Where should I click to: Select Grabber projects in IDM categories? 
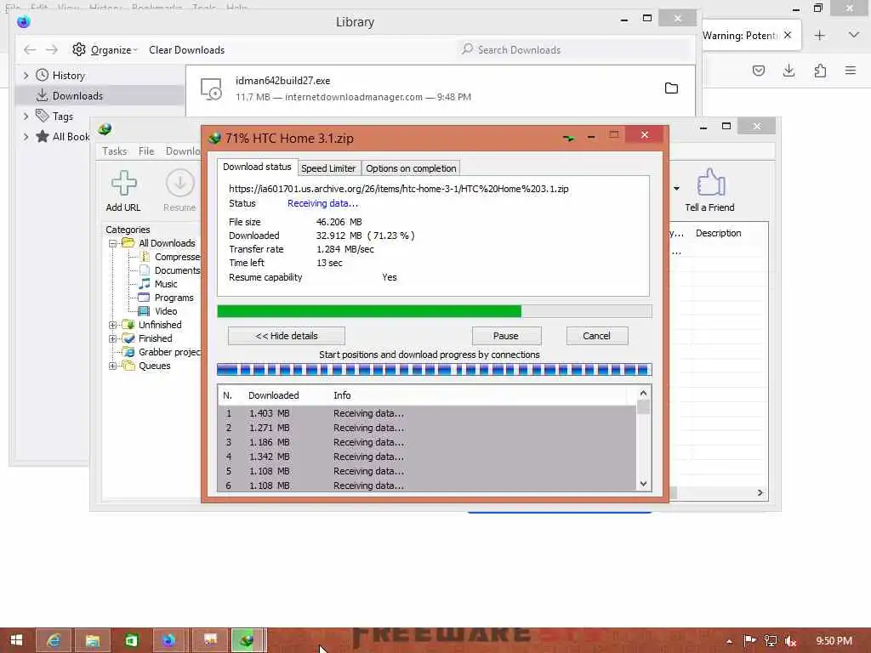pos(169,352)
